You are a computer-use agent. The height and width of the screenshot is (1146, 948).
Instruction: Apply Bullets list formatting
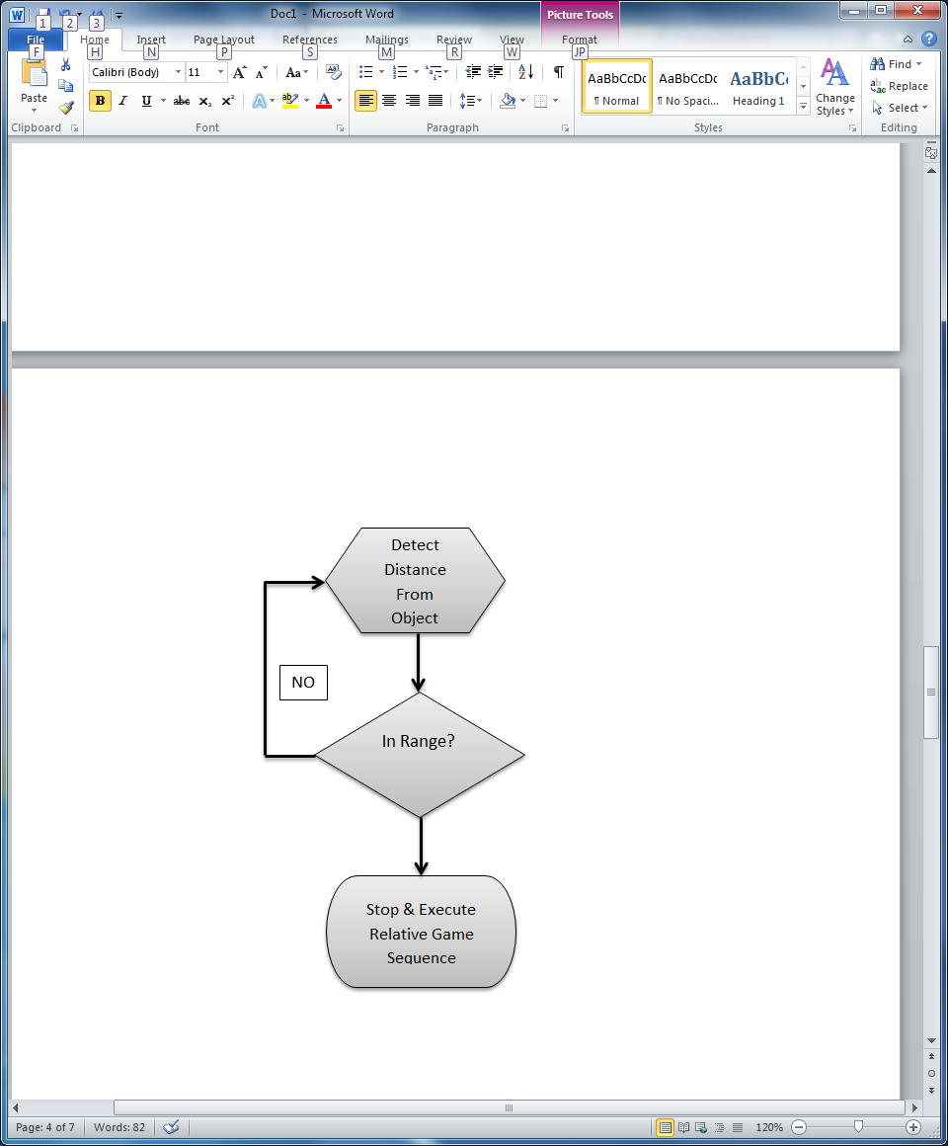click(366, 72)
